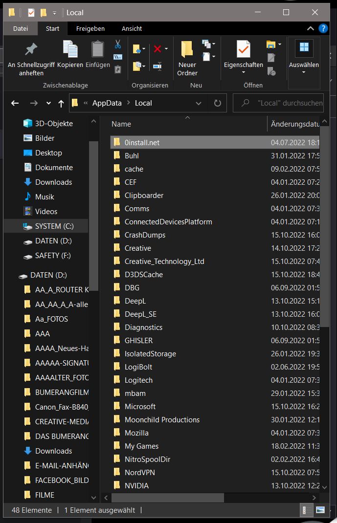Click the Auswählen selection grid icon

coord(304,48)
